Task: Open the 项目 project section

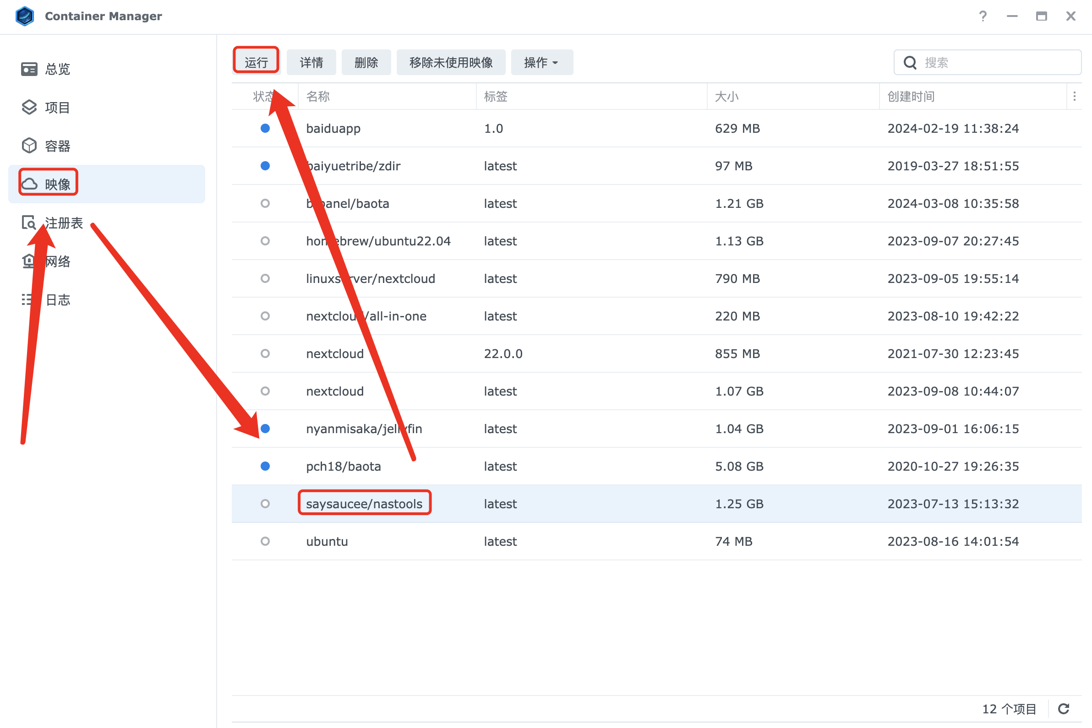Action: click(x=106, y=107)
